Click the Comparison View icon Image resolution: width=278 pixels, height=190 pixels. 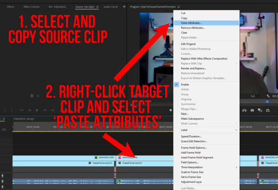point(260,110)
